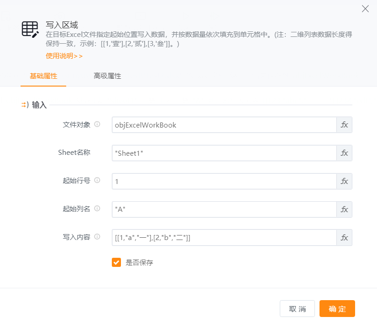Click info icon next to 起始行号 label

point(97,180)
